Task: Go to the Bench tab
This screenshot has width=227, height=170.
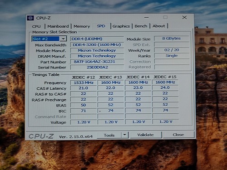Action: [x=141, y=26]
